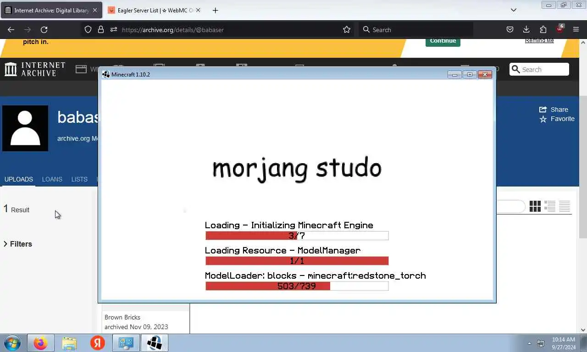587x352 pixels.
Task: Click the Internet Archive logo
Action: tap(35, 69)
